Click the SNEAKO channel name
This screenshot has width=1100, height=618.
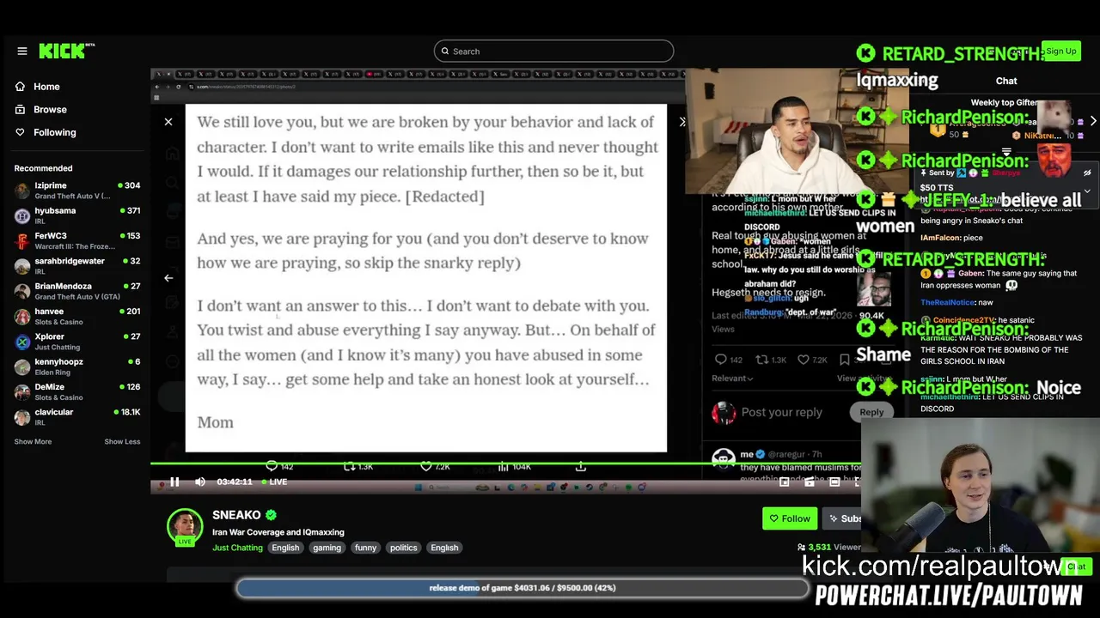(x=236, y=515)
